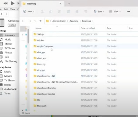
Task: Select the Adobe folder
Action: (85, 40)
